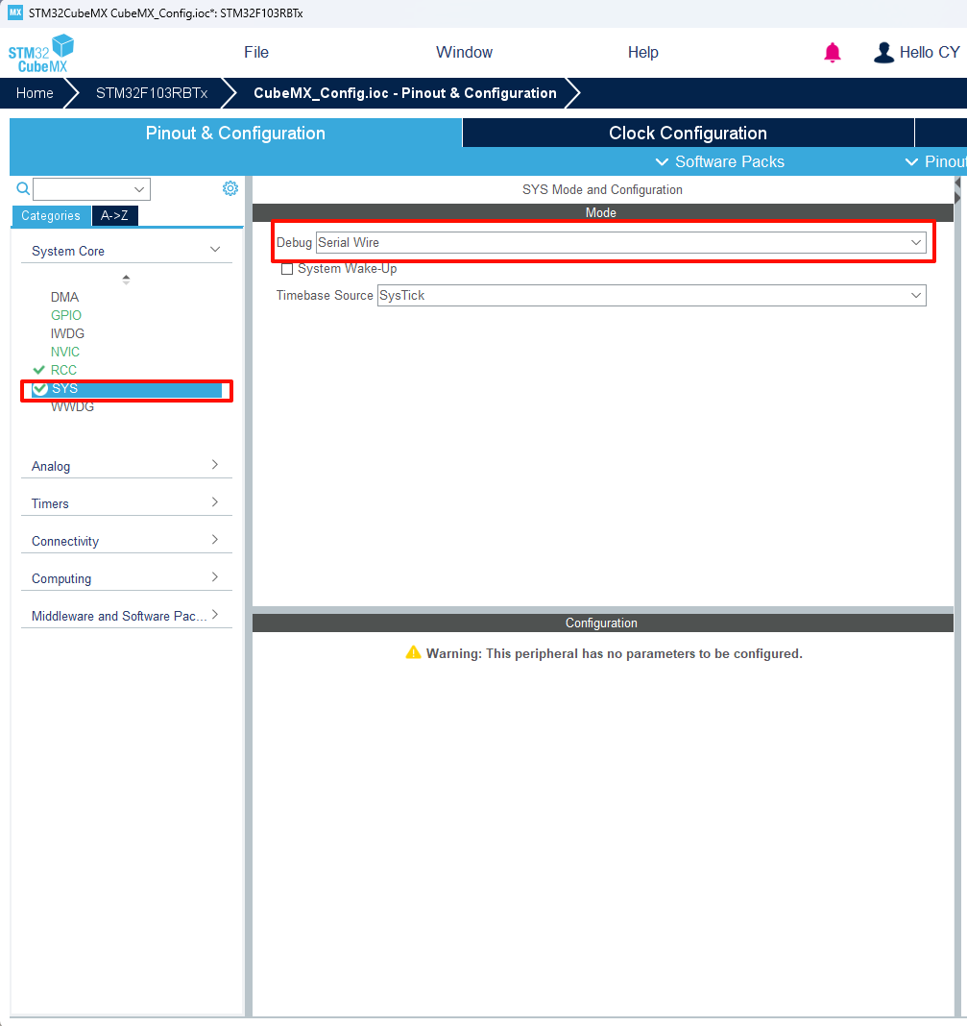Expand the Timers category
967x1026 pixels.
pos(215,502)
